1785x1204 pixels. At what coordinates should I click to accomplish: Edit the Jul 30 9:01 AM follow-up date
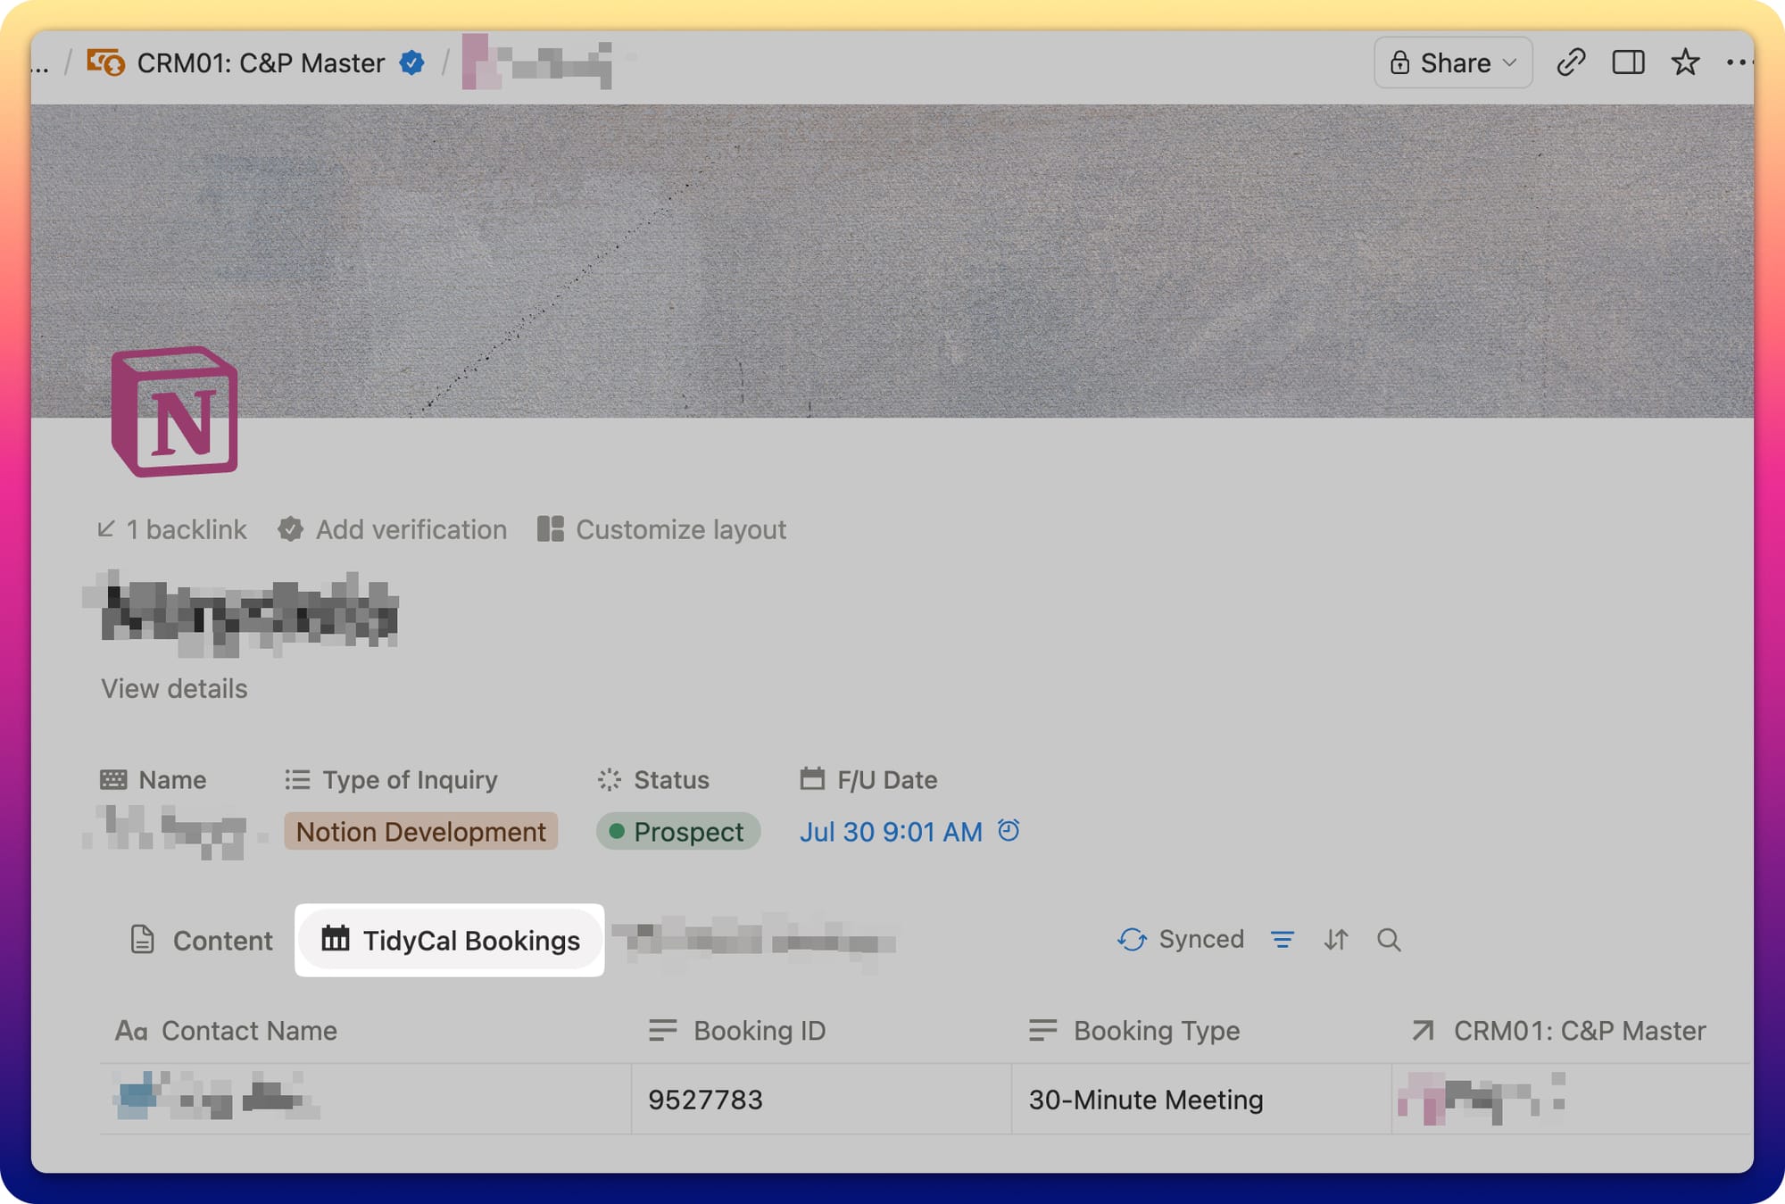pos(891,831)
